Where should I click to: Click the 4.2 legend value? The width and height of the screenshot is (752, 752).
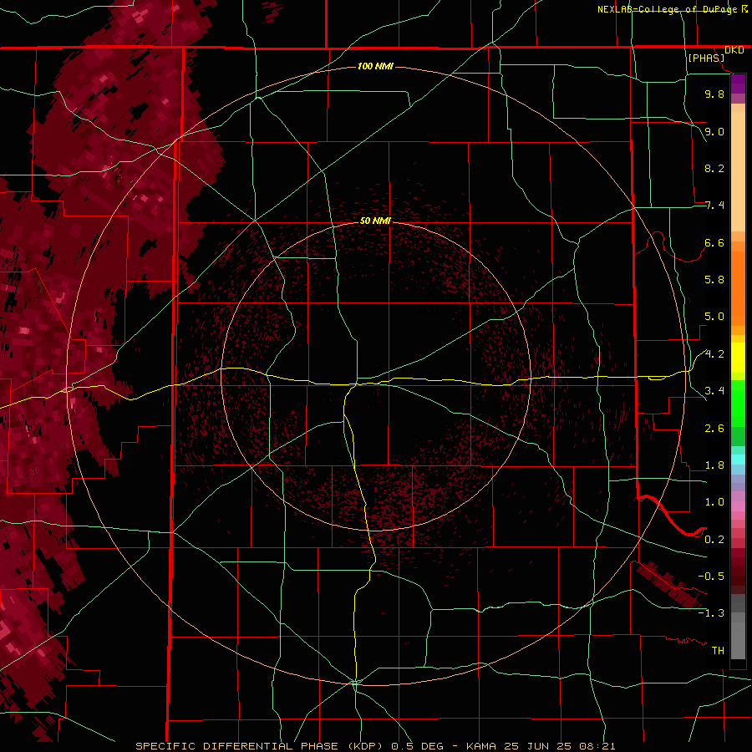714,354
